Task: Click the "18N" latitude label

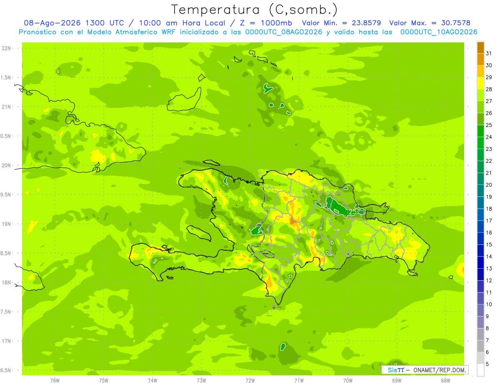Action: 6,282
